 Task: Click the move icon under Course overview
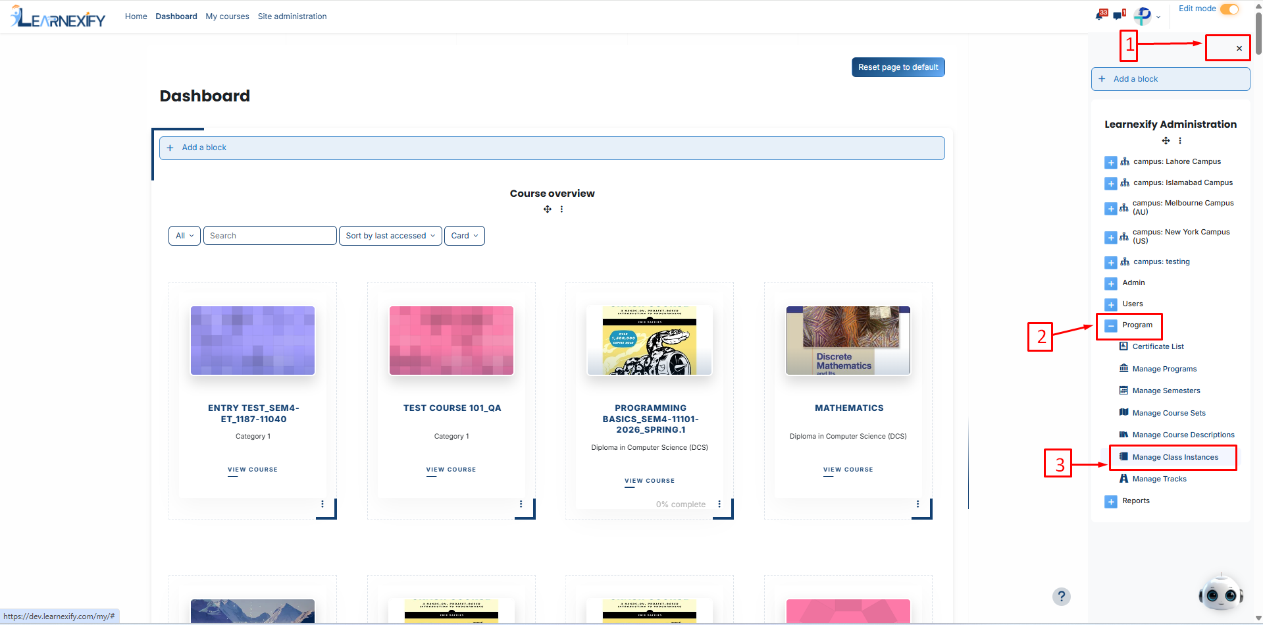(x=547, y=209)
